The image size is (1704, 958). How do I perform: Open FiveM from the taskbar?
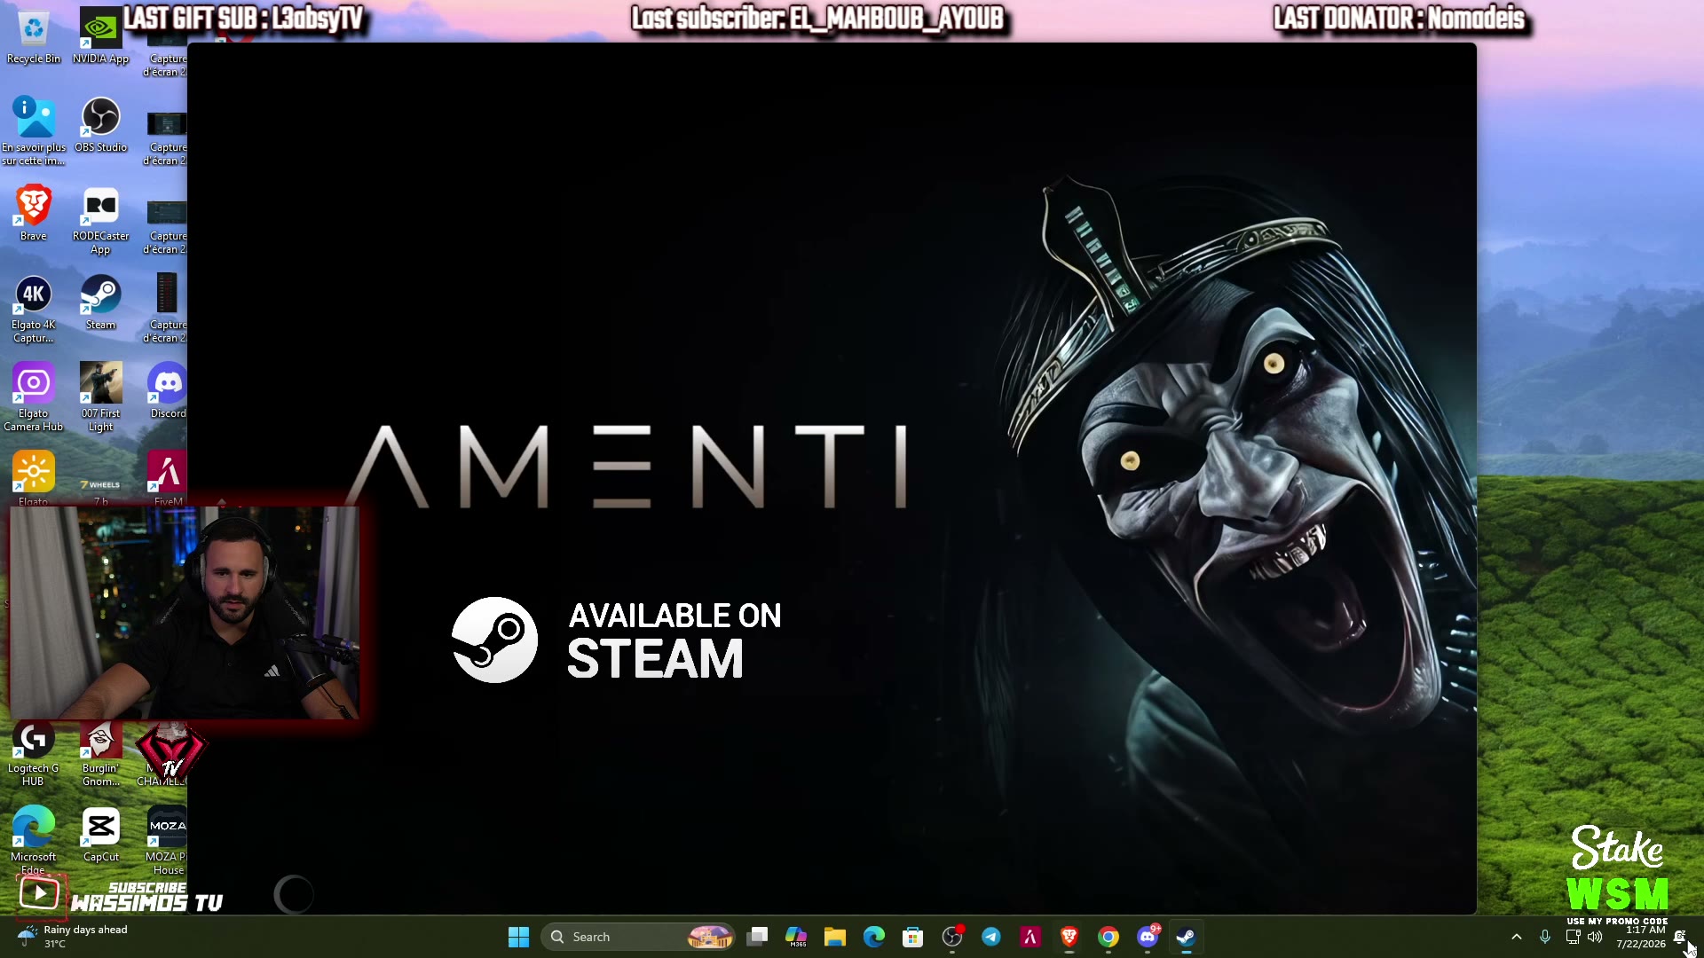1030,937
